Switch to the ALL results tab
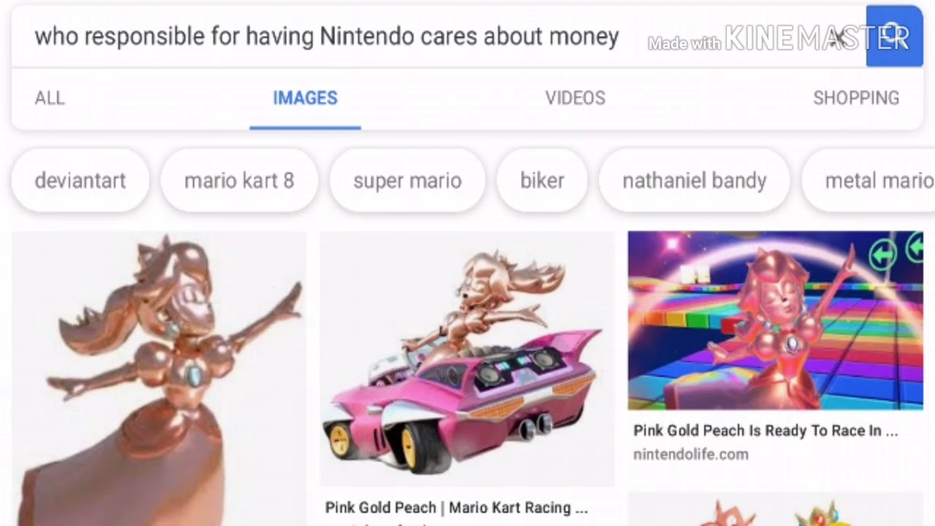 pyautogui.click(x=50, y=98)
